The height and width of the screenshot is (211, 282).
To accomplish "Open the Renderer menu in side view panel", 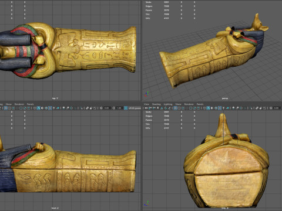I will point(189,104).
